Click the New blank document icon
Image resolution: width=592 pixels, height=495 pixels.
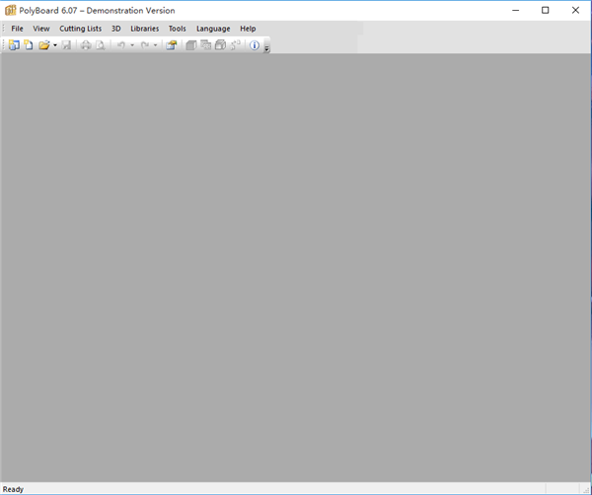pos(29,45)
